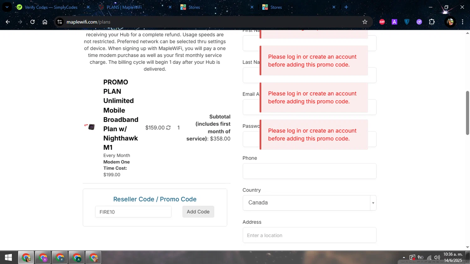
Task: Open the Extensions puzzle menu
Action: click(x=432, y=22)
